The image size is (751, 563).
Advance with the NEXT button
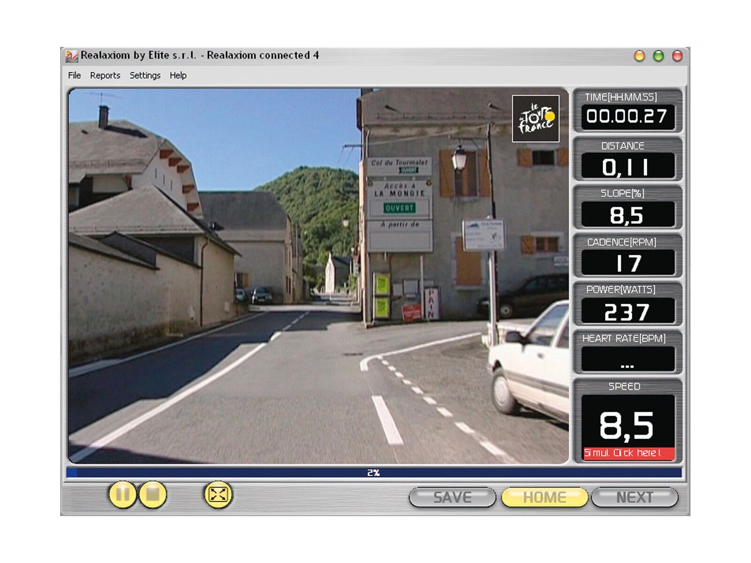[x=635, y=496]
